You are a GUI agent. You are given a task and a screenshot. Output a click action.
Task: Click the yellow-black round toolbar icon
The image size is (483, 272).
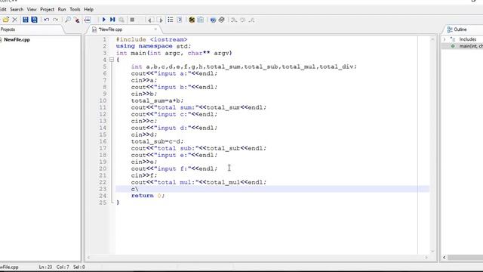(x=192, y=20)
